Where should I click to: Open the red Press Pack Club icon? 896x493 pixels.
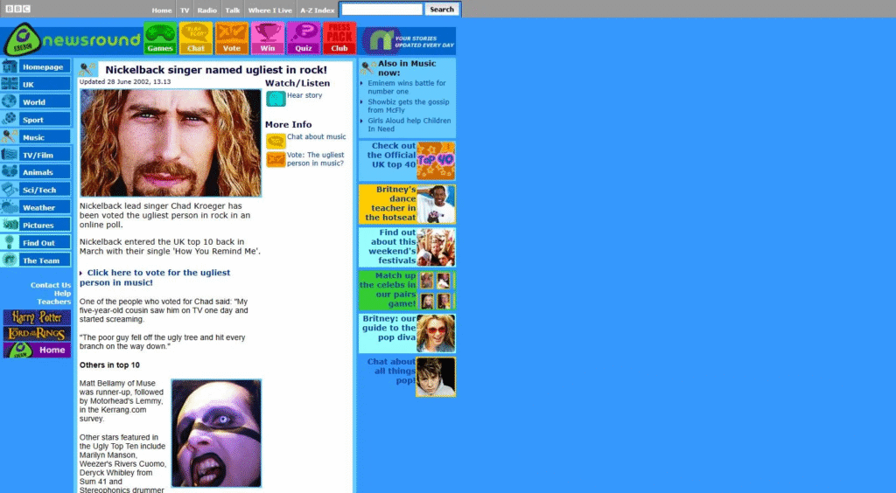point(339,38)
